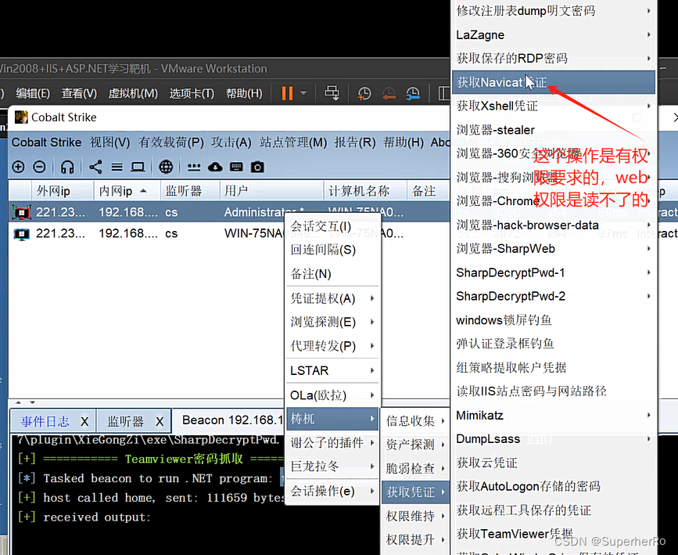Image resolution: width=678 pixels, height=555 pixels.
Task: Expand the LSTAR submenu
Action: coord(332,370)
